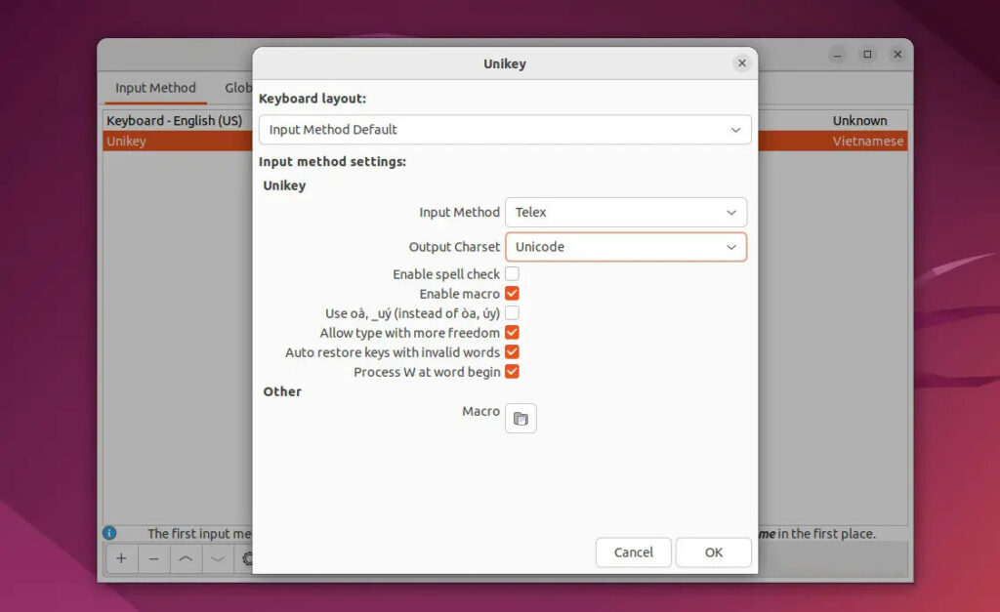Click the remove input method minus icon
The width and height of the screenshot is (1000, 612).
tap(154, 558)
